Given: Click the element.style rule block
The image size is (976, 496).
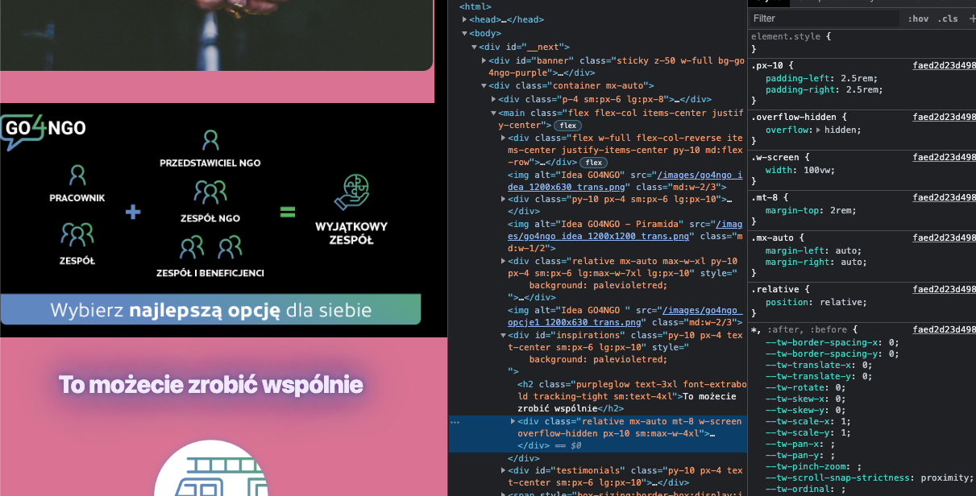Looking at the screenshot, I should pyautogui.click(x=862, y=43).
